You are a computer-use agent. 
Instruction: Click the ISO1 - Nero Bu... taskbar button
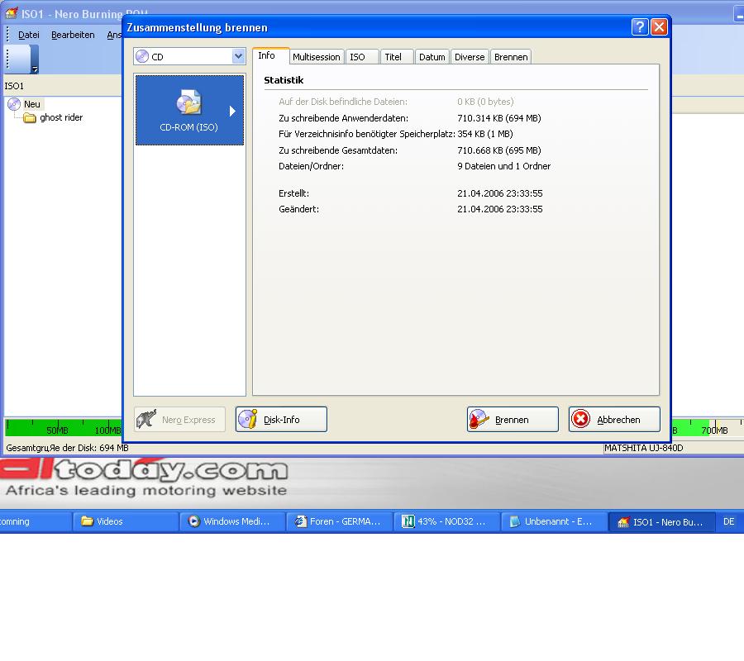click(x=661, y=521)
